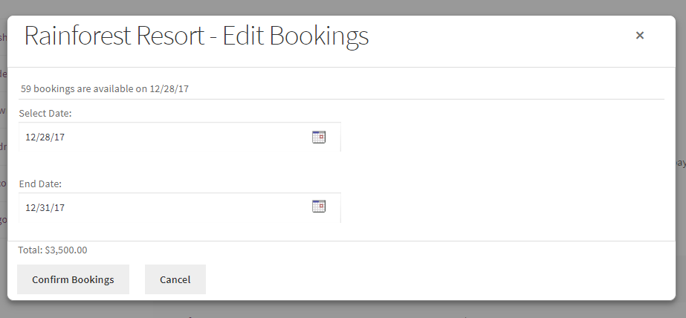This screenshot has width=686, height=318.
Task: Close the Edit Bookings dialog
Action: 639,35
